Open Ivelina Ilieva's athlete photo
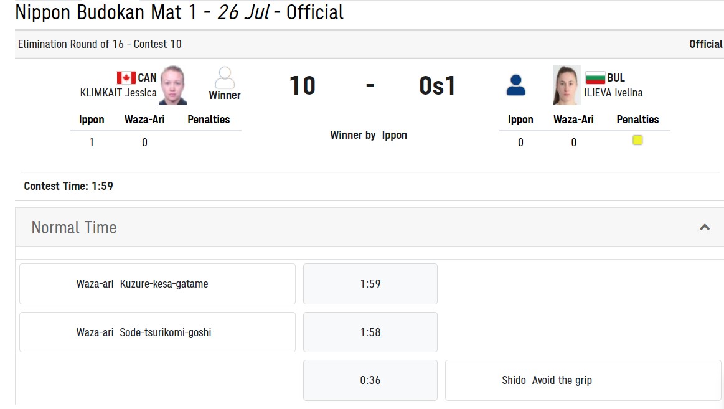Screen dimensions: 724x409 [x=567, y=85]
